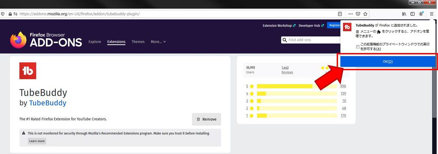Click the 36,993 Users statistic

click(251, 70)
